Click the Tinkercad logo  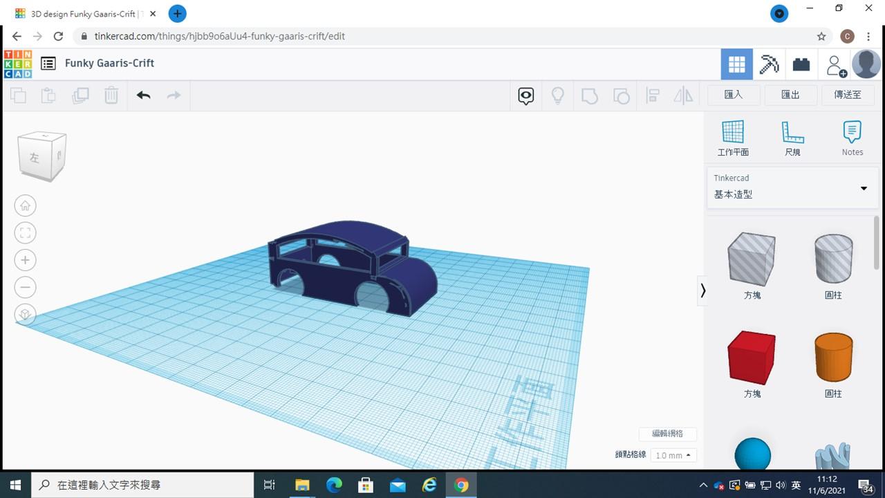17,64
